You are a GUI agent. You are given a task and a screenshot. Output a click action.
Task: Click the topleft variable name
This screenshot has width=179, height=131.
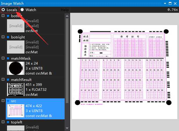(17, 122)
